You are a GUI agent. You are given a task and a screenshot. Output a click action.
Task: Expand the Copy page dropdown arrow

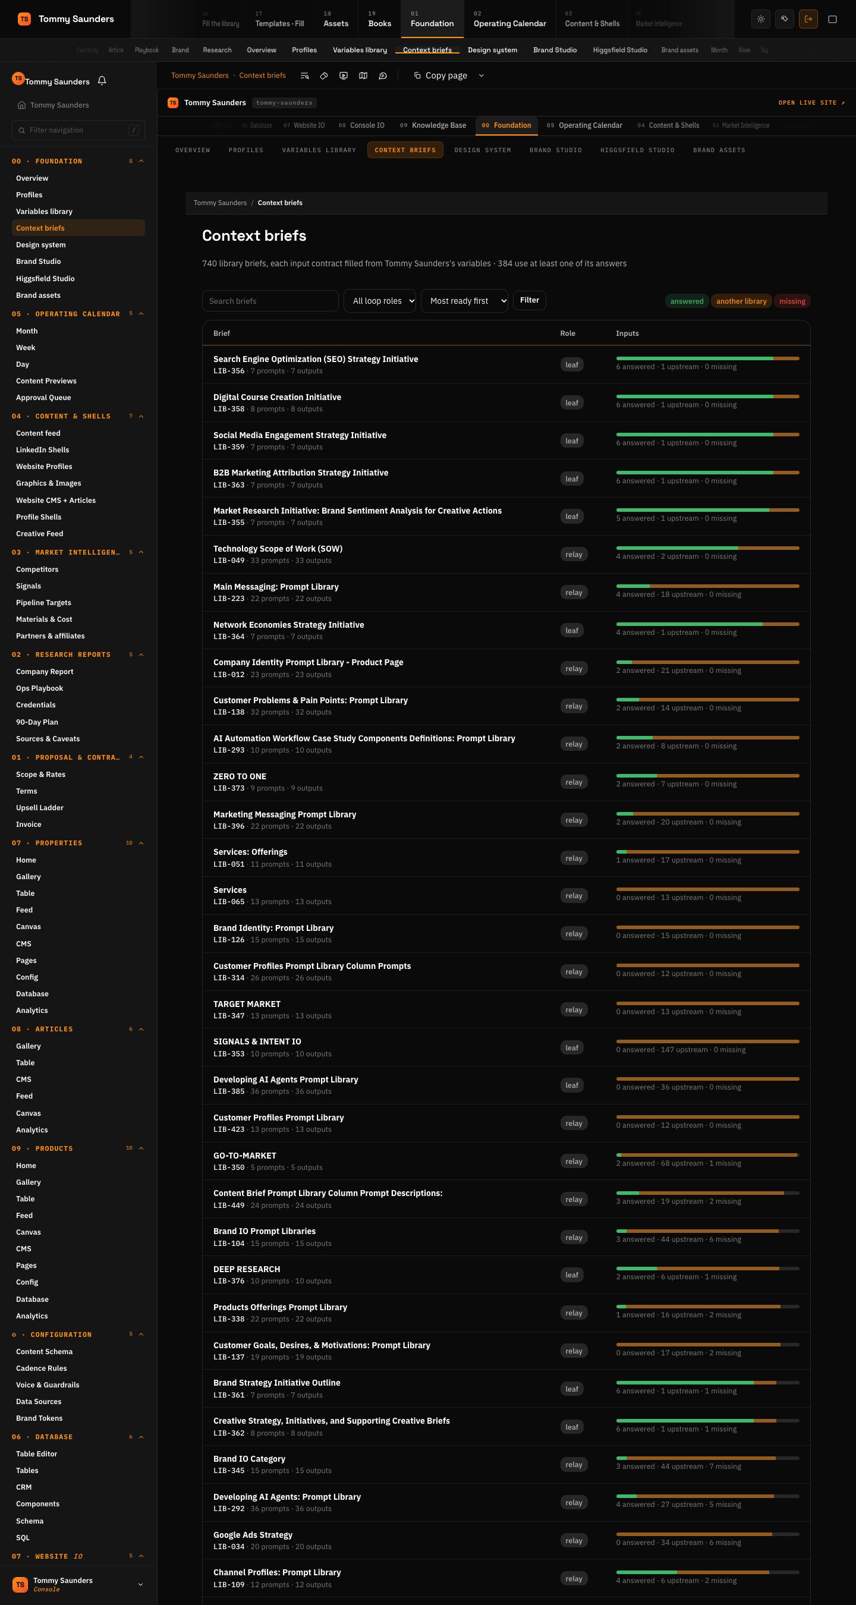tap(481, 75)
